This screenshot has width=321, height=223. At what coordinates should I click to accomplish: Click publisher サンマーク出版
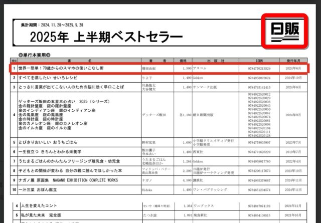(x=205, y=87)
